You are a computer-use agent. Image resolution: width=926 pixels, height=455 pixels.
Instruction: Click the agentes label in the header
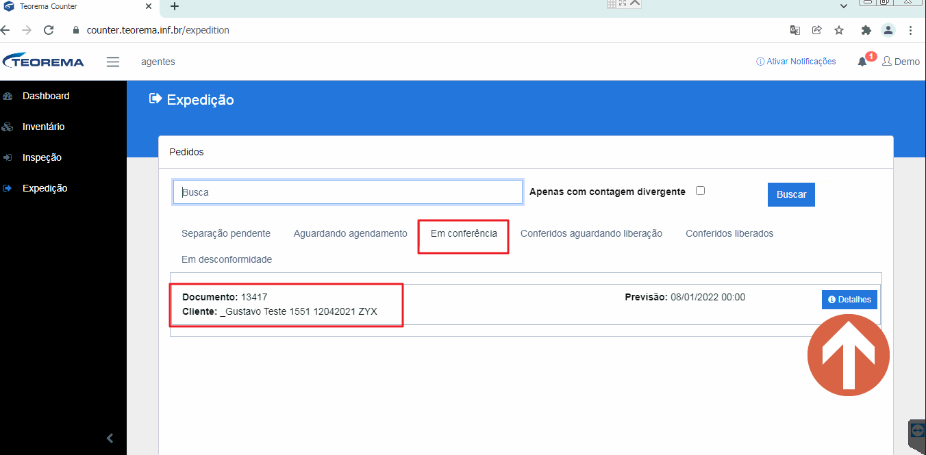click(158, 62)
